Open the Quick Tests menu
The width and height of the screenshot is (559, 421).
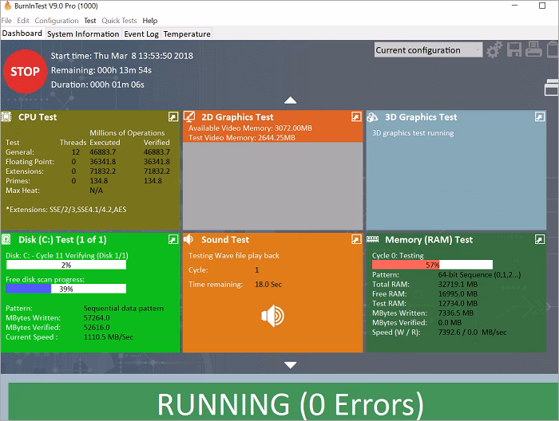pyautogui.click(x=119, y=21)
